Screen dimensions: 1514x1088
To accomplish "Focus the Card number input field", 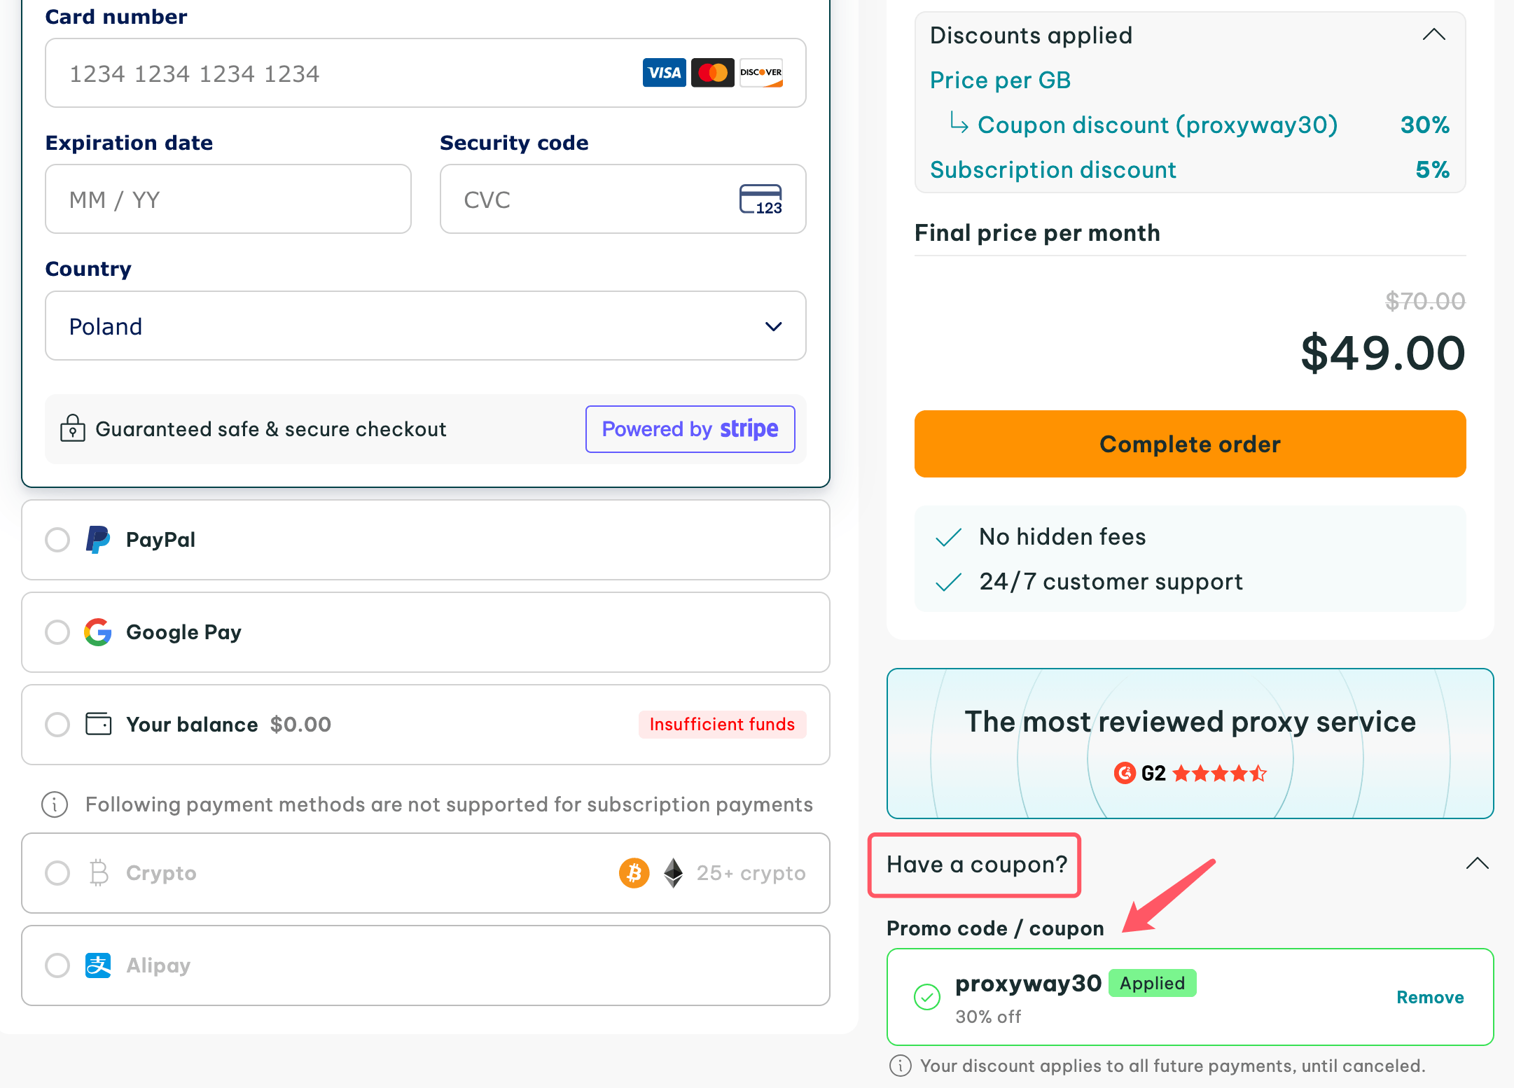I will point(426,73).
